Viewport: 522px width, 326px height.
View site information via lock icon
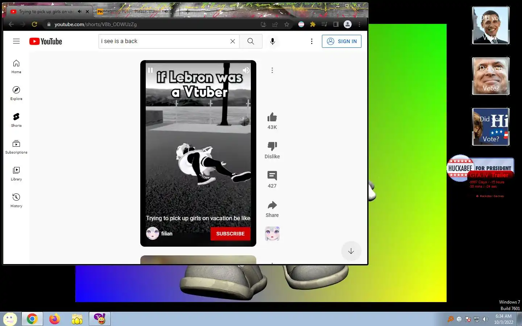49,24
